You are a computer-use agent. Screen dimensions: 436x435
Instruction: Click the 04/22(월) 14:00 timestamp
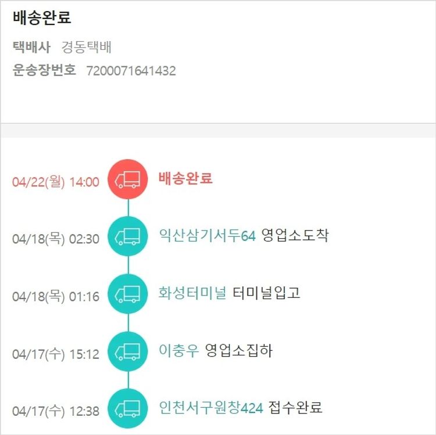pos(56,182)
